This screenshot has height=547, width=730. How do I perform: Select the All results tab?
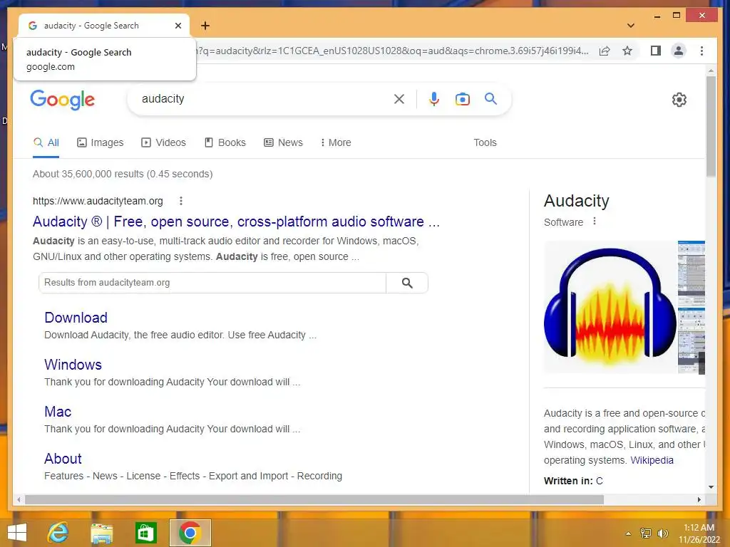click(46, 142)
